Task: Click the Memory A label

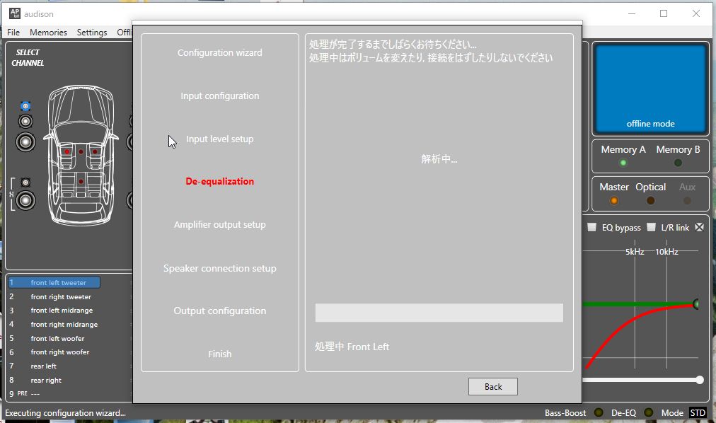Action: 623,150
